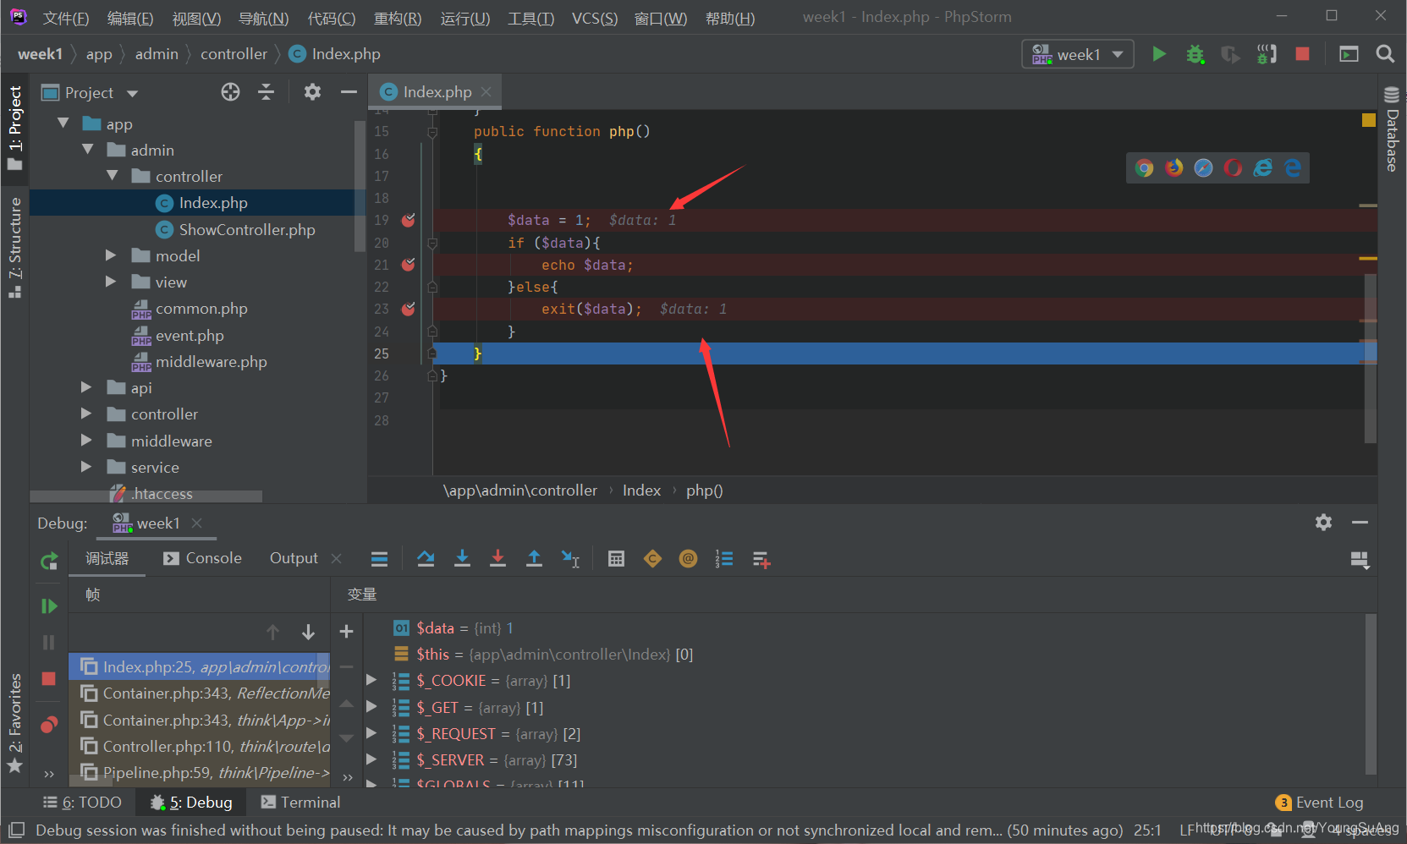Click Run to Cursor icon

[570, 558]
